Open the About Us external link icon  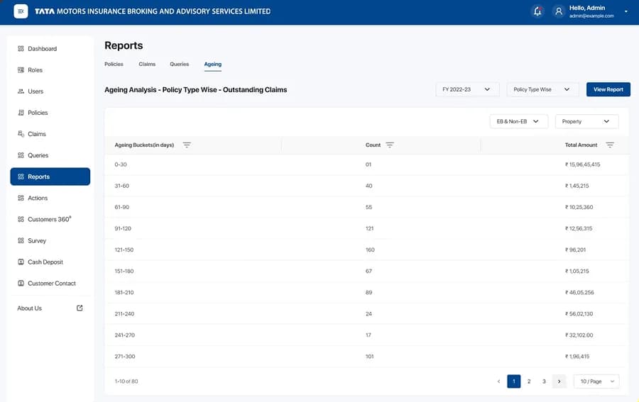80,308
